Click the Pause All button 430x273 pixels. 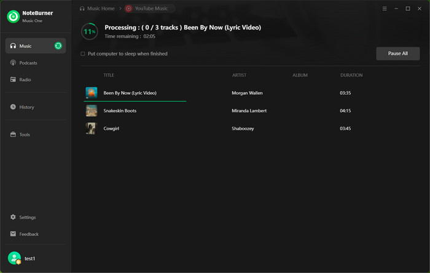tap(397, 53)
